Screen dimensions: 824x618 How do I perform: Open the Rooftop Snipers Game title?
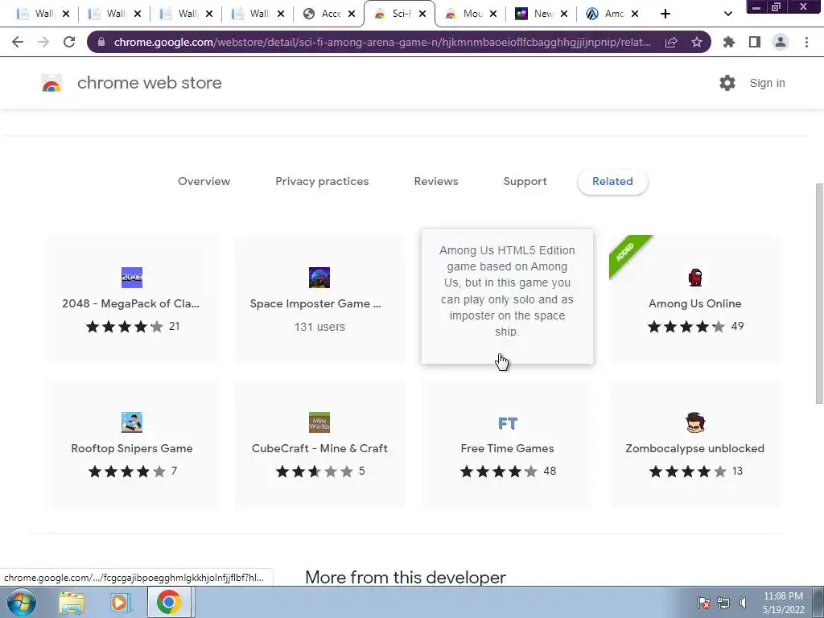(x=132, y=448)
